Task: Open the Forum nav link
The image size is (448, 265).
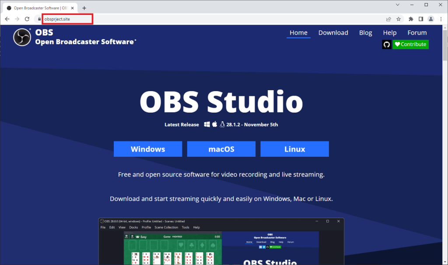Action: point(417,33)
